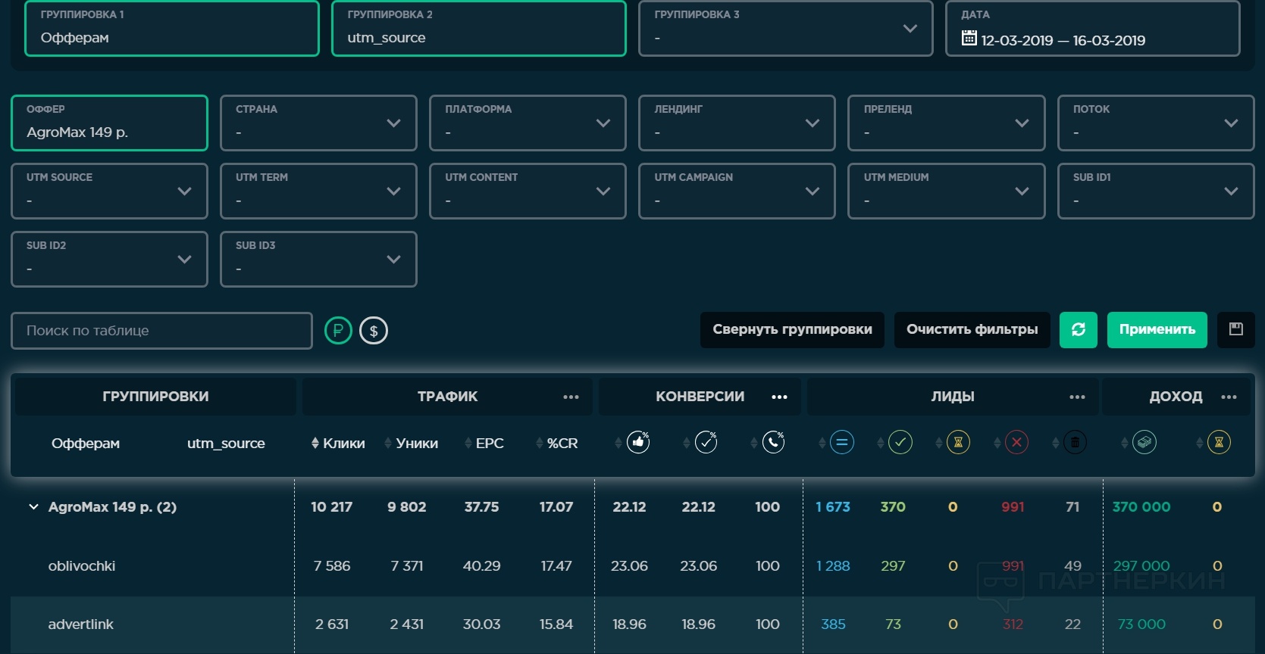Sort by money income icon
This screenshot has height=654, width=1265.
(1144, 443)
